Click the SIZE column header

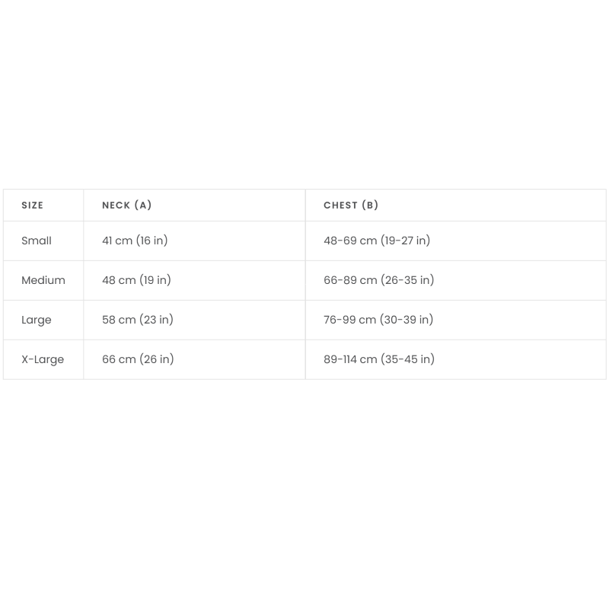pyautogui.click(x=33, y=206)
